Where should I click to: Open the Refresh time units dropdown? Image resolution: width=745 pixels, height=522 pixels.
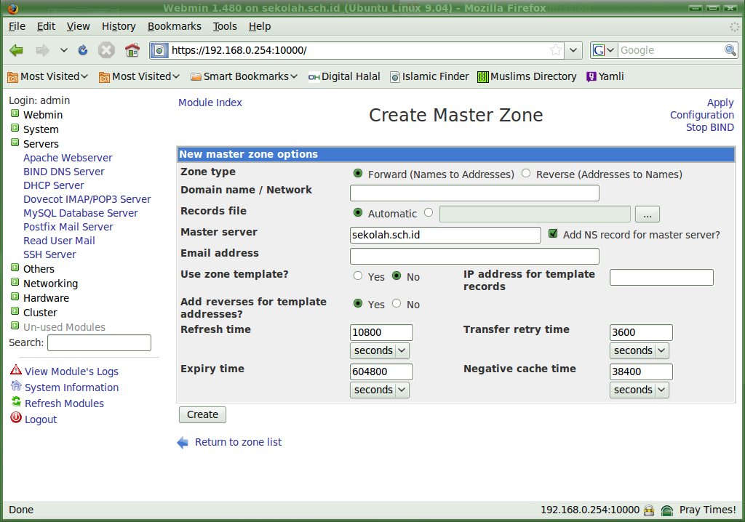pos(379,350)
